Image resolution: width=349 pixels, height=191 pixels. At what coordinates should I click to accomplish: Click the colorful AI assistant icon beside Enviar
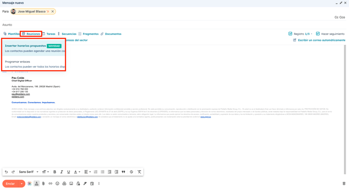pyautogui.click(x=29, y=184)
